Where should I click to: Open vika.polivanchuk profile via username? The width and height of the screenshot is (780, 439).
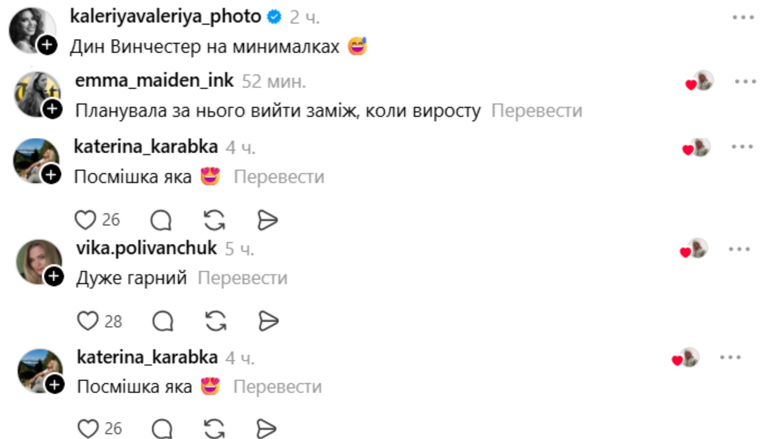point(146,248)
